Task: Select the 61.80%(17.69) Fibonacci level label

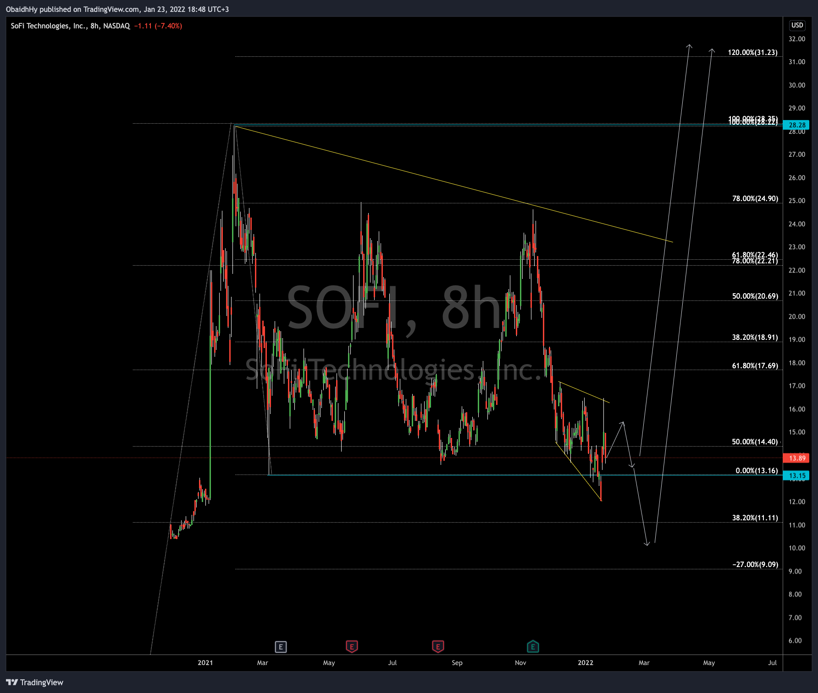Action: (x=755, y=366)
